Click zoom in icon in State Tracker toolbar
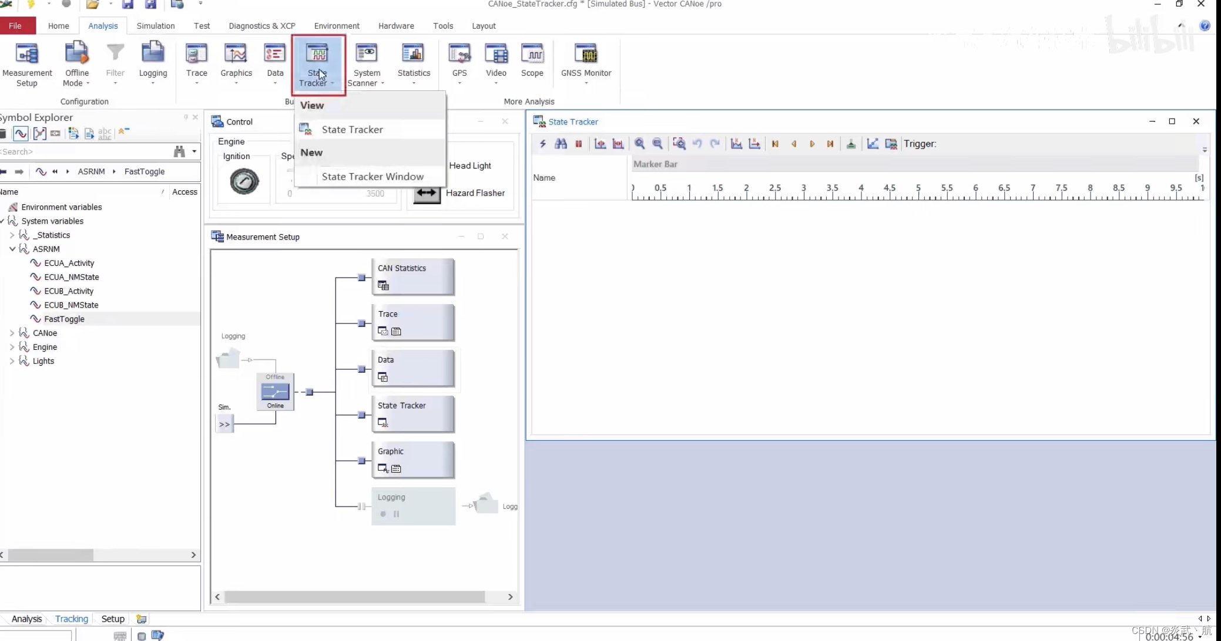1221x641 pixels. [x=639, y=144]
